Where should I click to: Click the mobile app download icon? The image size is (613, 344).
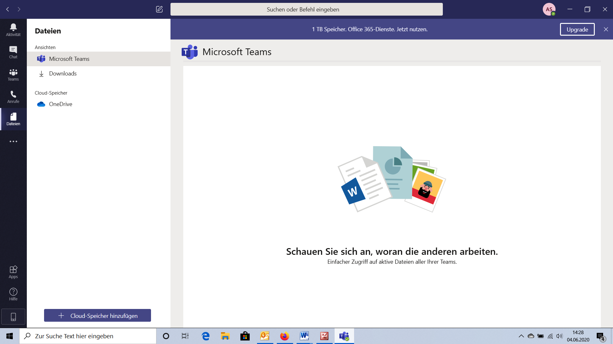[13, 317]
